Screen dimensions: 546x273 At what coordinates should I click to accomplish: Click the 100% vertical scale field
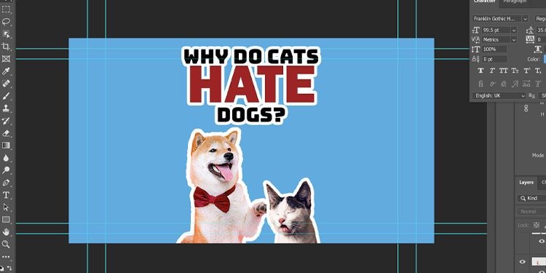click(x=494, y=50)
